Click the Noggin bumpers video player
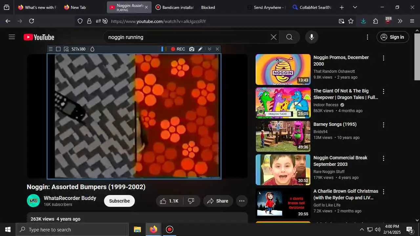Image resolution: width=420 pixels, height=236 pixels. pos(137,116)
